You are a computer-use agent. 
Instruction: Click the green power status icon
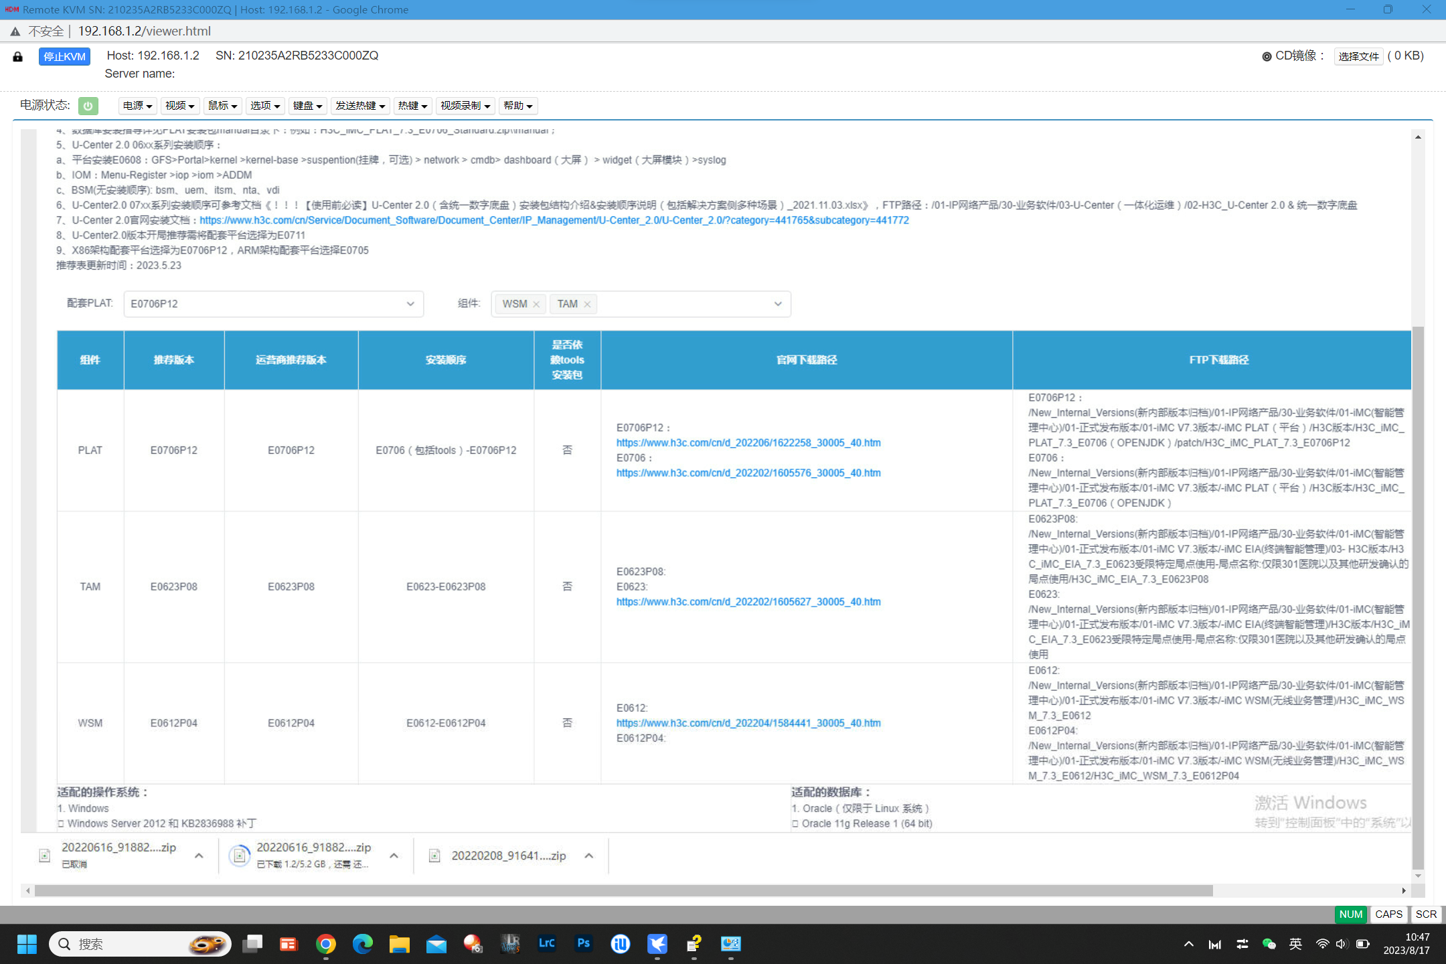click(x=88, y=106)
